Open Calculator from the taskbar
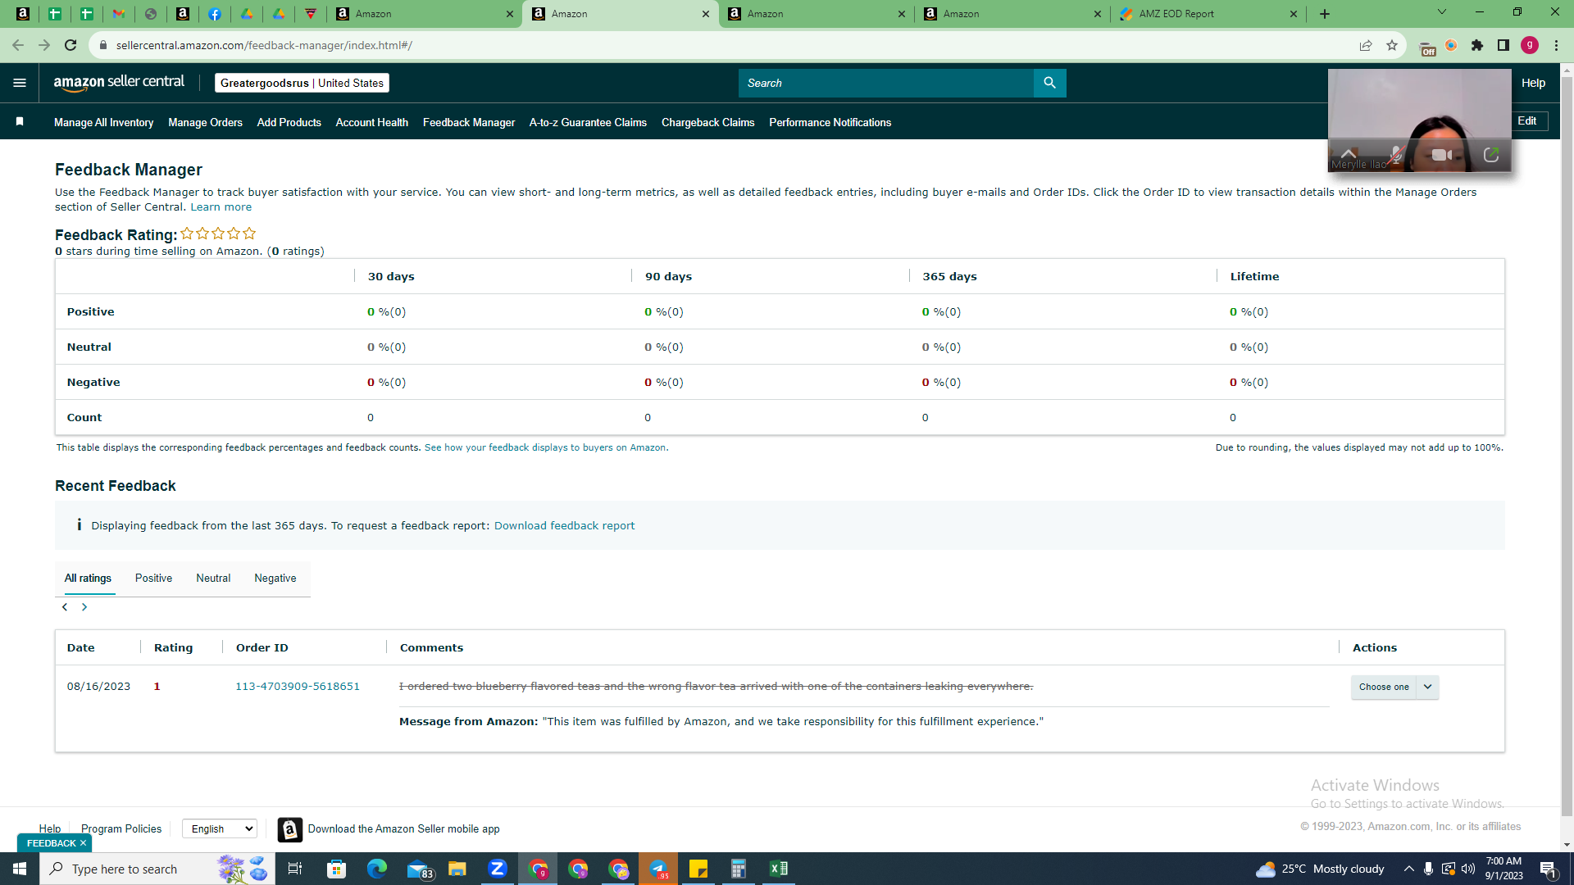The width and height of the screenshot is (1574, 885). [739, 869]
